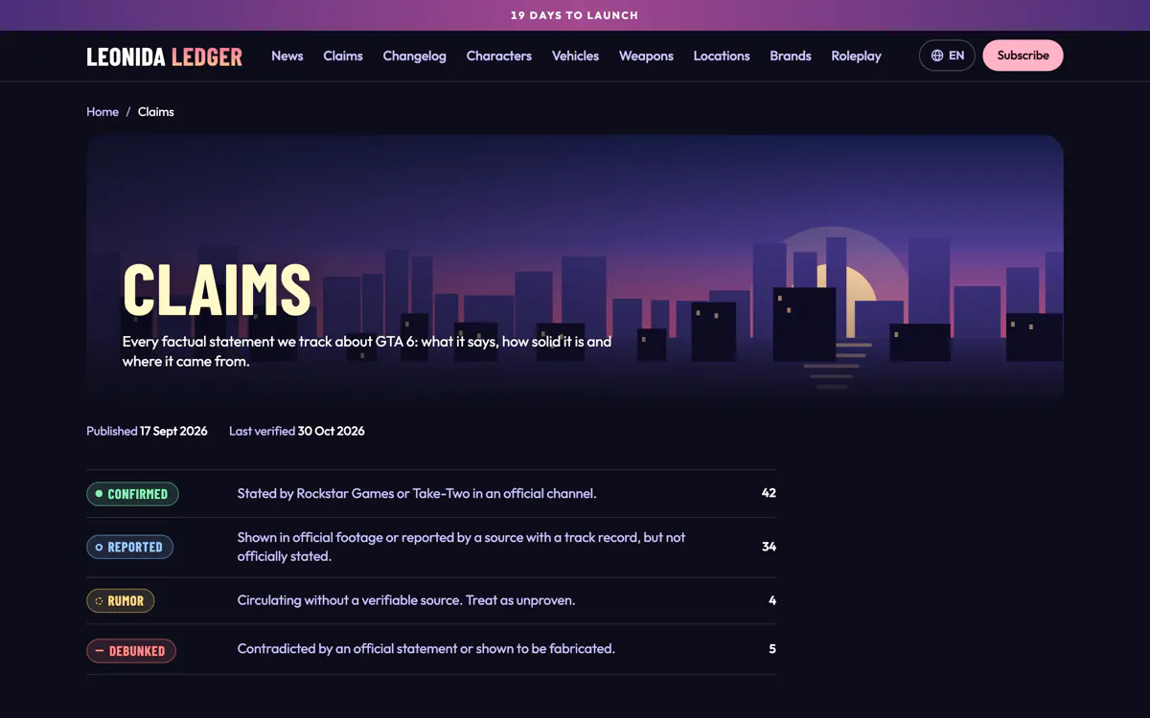
Task: Visit the Locations section
Action: [x=722, y=56]
